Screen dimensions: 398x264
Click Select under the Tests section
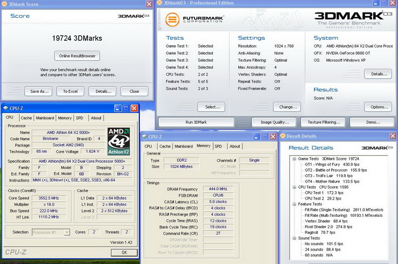[211, 107]
